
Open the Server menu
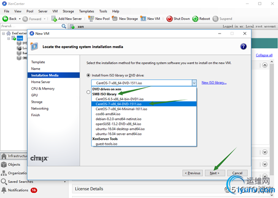[43, 11]
